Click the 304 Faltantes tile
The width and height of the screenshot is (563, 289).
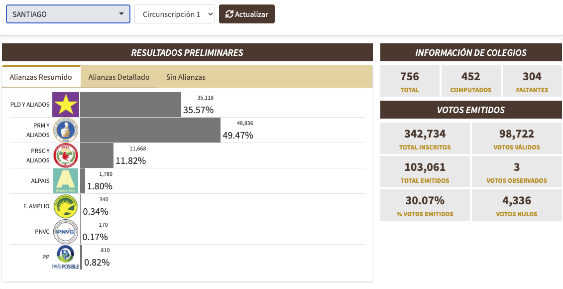pyautogui.click(x=532, y=81)
